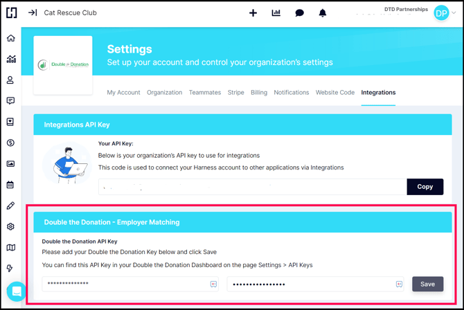Go to the Website Code tab
464x310 pixels.
click(335, 93)
